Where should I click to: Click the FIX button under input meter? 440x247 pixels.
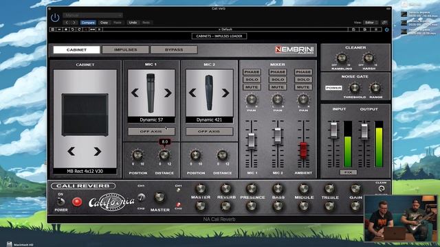[348, 172]
